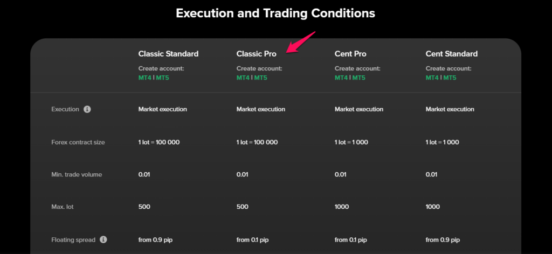Create Classic Pro MT4 account
Image resolution: width=552 pixels, height=254 pixels.
[x=243, y=77]
